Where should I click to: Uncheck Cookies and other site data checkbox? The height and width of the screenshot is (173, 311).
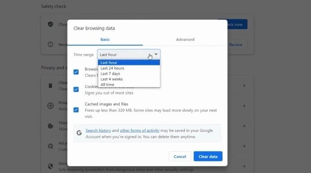pos(76,89)
